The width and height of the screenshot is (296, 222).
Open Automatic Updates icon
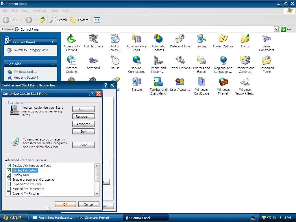point(158,43)
